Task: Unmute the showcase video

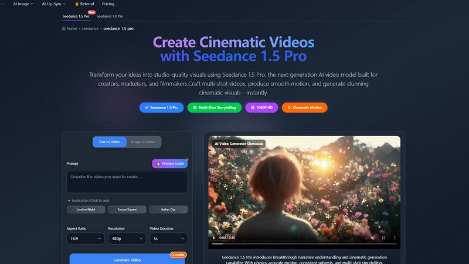Action: tap(373, 238)
